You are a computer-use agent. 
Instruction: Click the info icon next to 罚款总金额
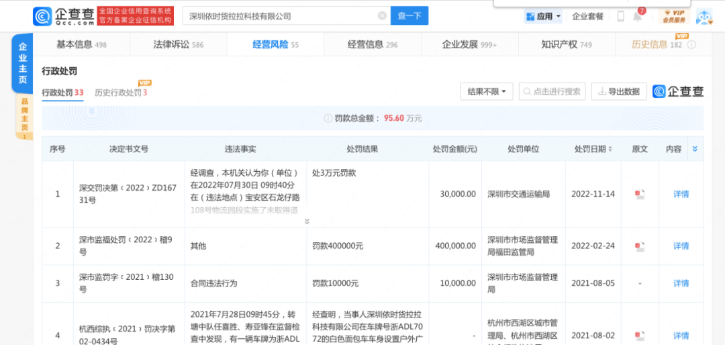(x=328, y=118)
